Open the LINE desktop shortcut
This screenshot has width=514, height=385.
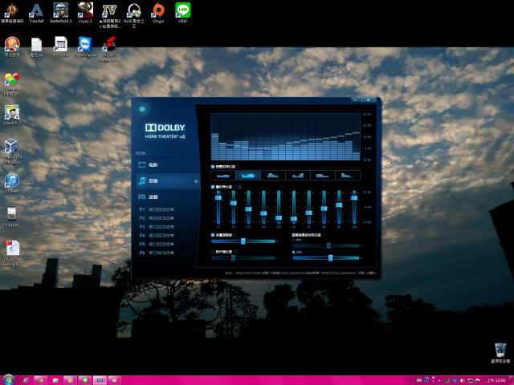coord(183,13)
